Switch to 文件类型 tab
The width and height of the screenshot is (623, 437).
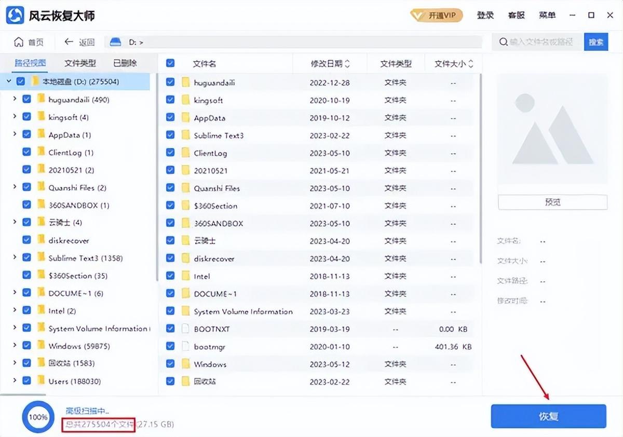click(x=80, y=63)
